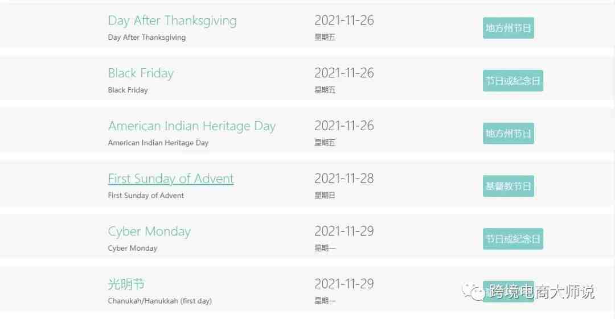Click the 2021-11-26 date beside Black Friday
The image size is (615, 319).
pos(344,73)
